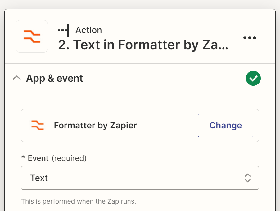This screenshot has width=280, height=211.
Task: Click the "(required)" text next to Event
Action: (x=69, y=158)
